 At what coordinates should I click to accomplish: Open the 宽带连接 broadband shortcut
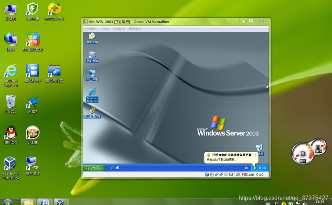point(33,166)
